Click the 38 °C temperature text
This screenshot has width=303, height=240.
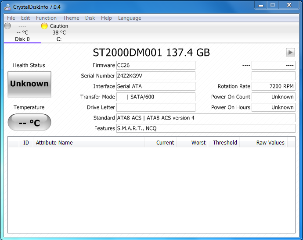click(59, 32)
